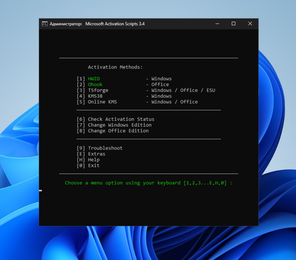Click the Extras menu entry

96,154
